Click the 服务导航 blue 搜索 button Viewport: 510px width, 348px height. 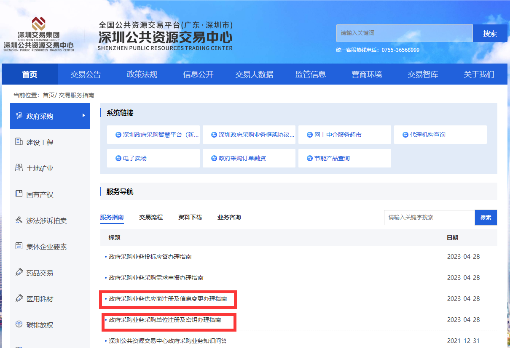486,218
